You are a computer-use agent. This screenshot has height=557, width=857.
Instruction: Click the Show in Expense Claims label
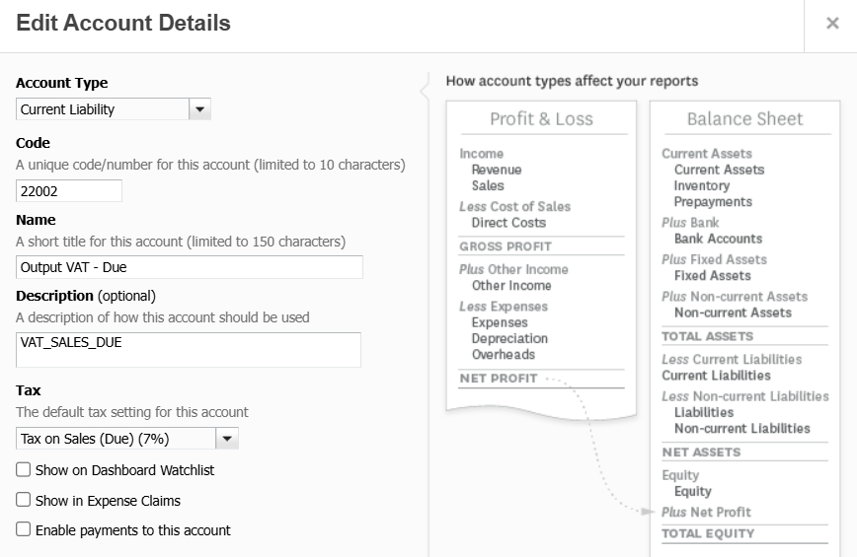[108, 500]
